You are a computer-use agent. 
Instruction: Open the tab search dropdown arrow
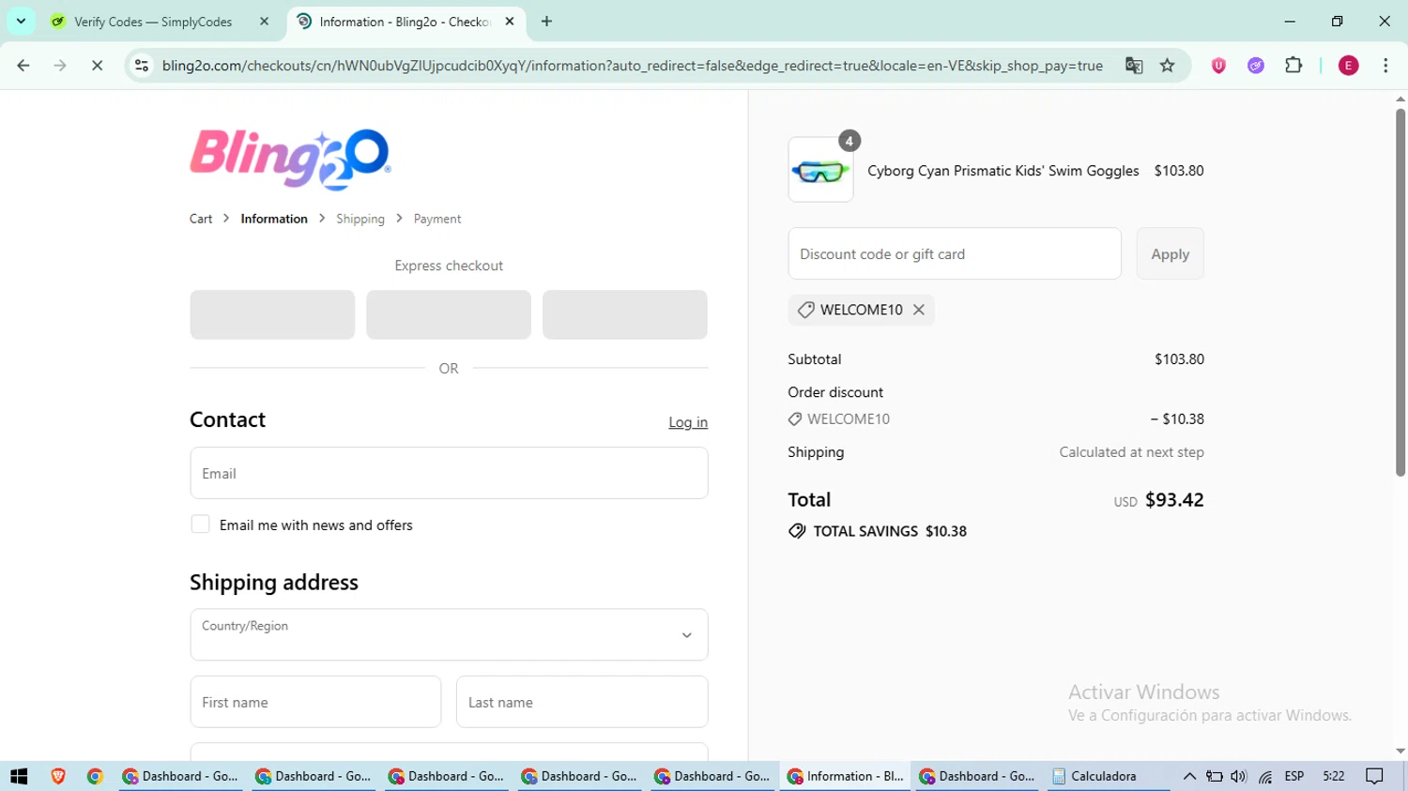pyautogui.click(x=21, y=22)
